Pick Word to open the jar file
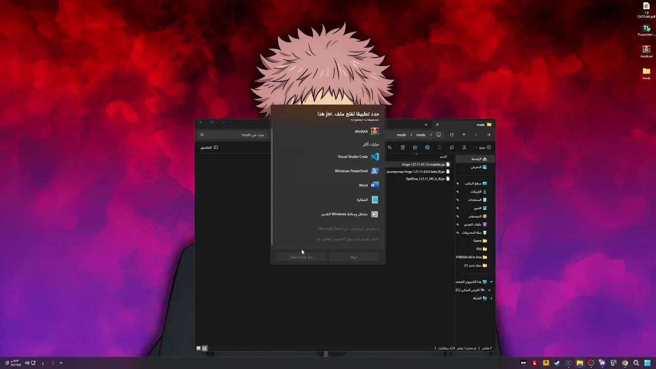 click(328, 185)
